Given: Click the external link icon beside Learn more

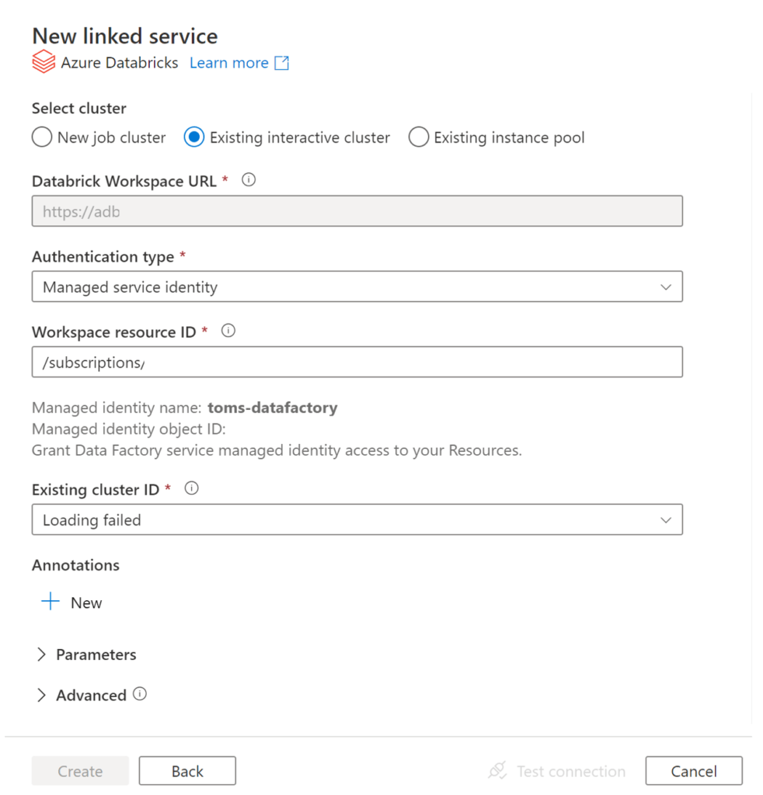Looking at the screenshot, I should pos(282,63).
